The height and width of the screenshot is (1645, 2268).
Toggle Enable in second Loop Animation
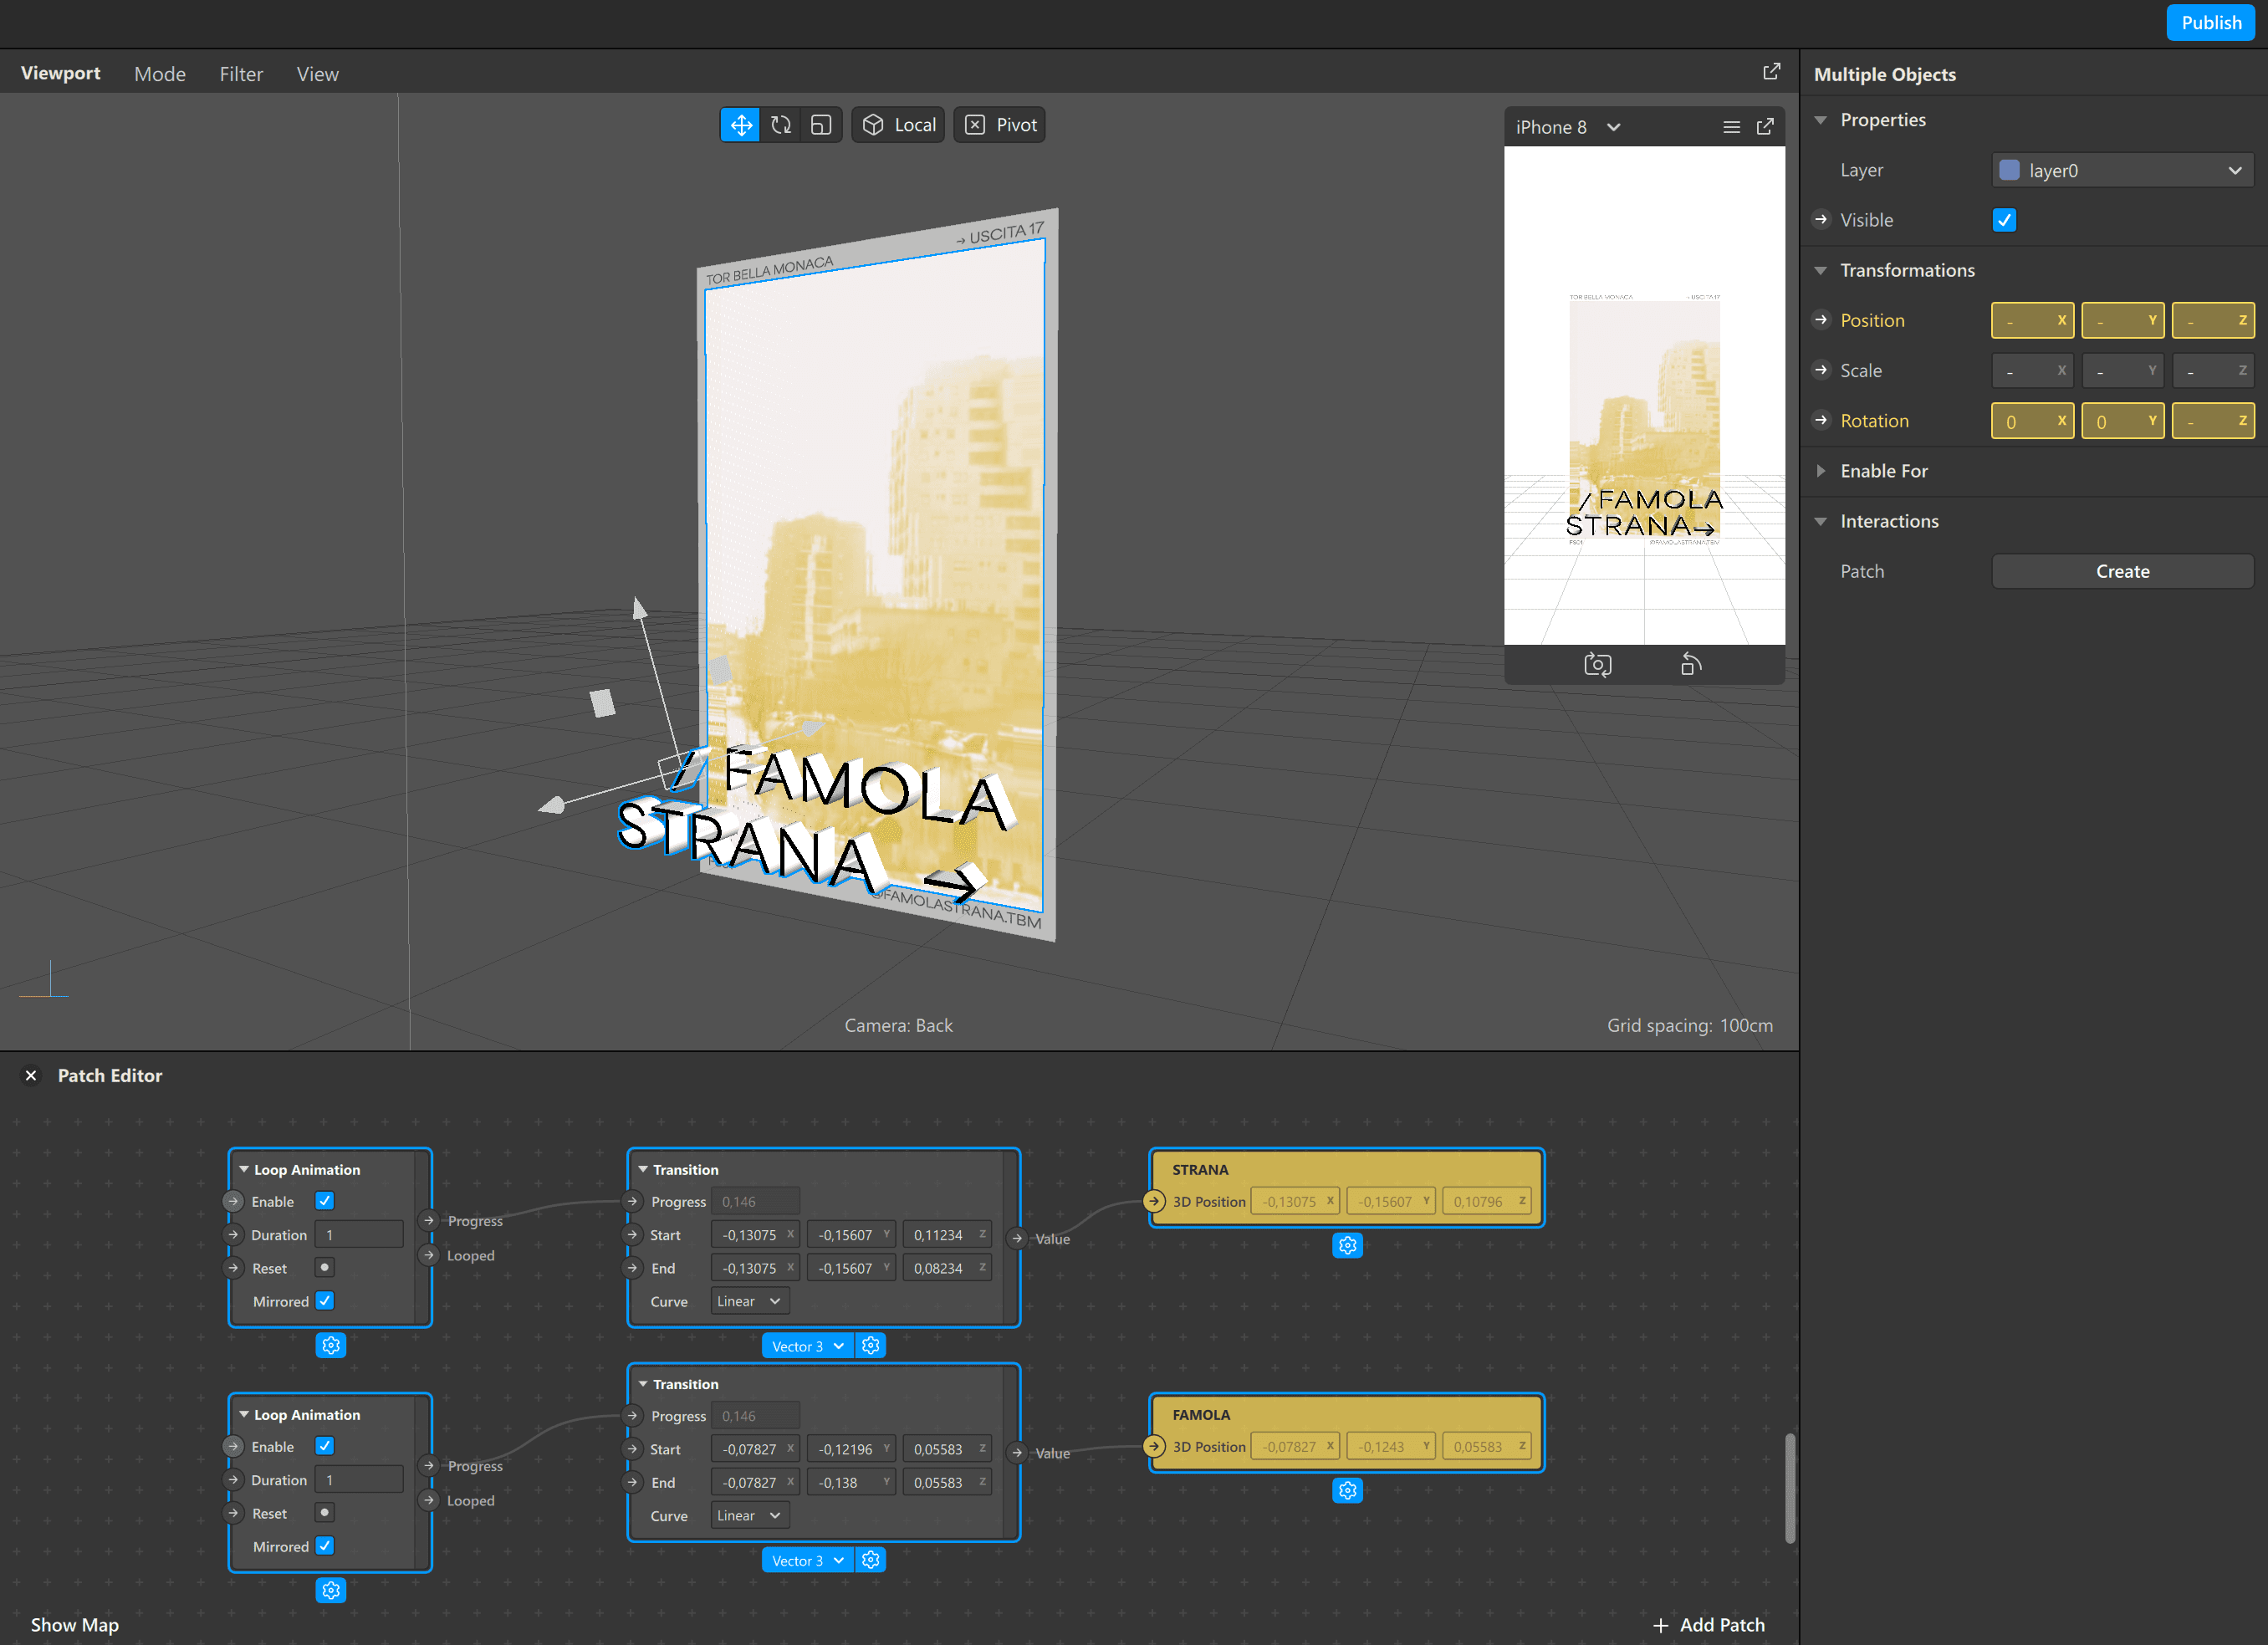pyautogui.click(x=325, y=1446)
